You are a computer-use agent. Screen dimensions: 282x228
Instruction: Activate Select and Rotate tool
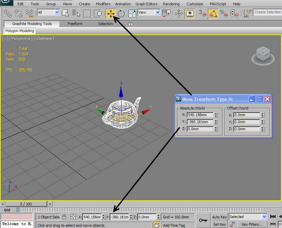click(x=121, y=14)
